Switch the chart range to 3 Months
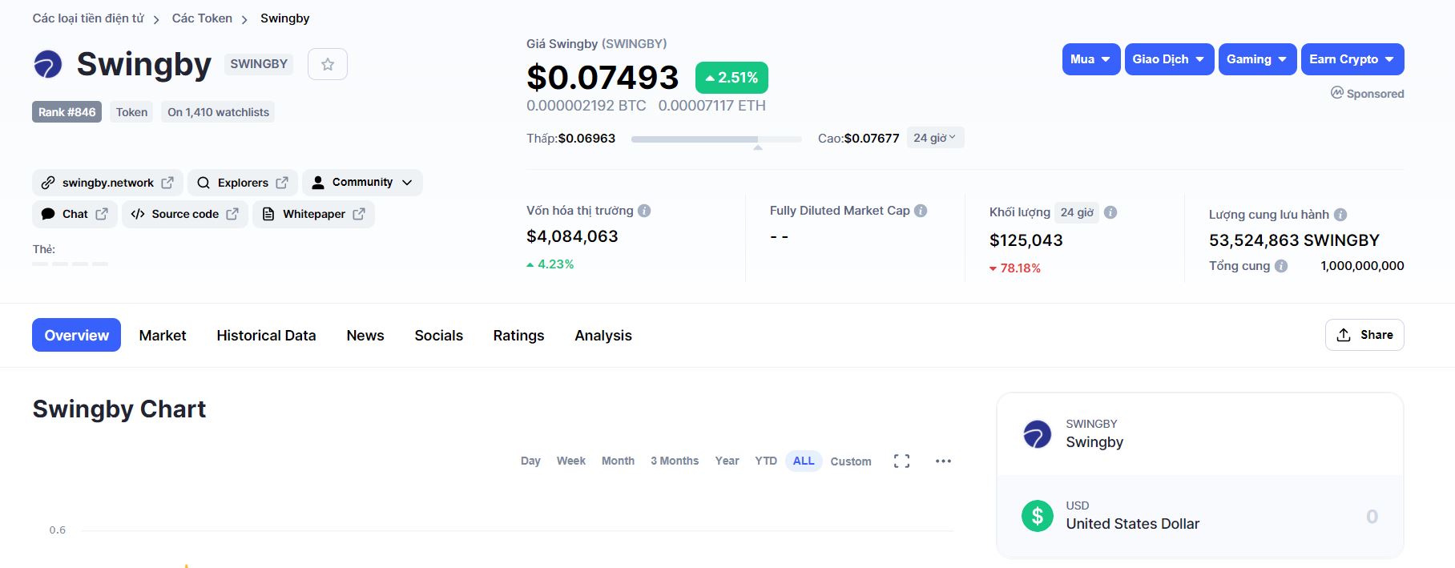Viewport: 1455px width, 568px height. 674,461
